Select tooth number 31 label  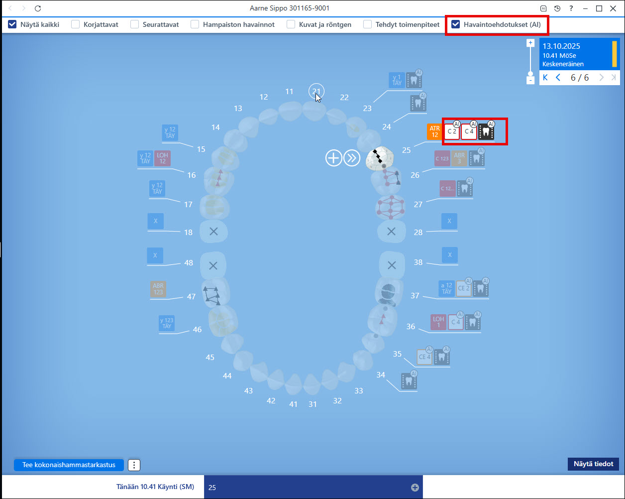tap(312, 404)
